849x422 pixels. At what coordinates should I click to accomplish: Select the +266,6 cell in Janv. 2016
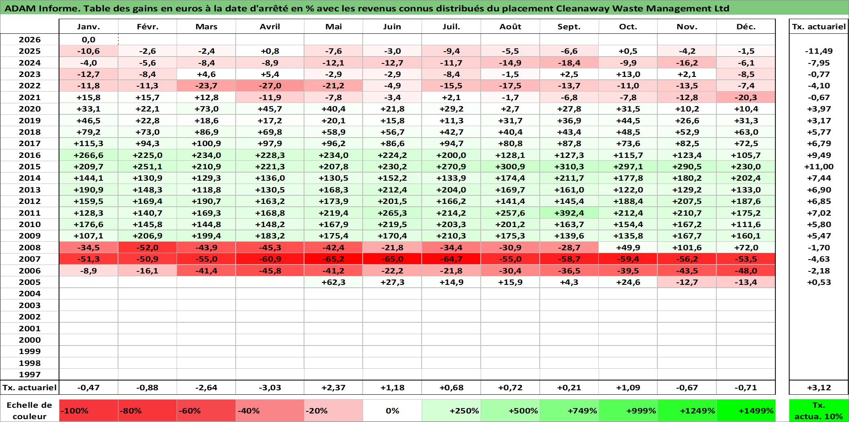tap(88, 155)
